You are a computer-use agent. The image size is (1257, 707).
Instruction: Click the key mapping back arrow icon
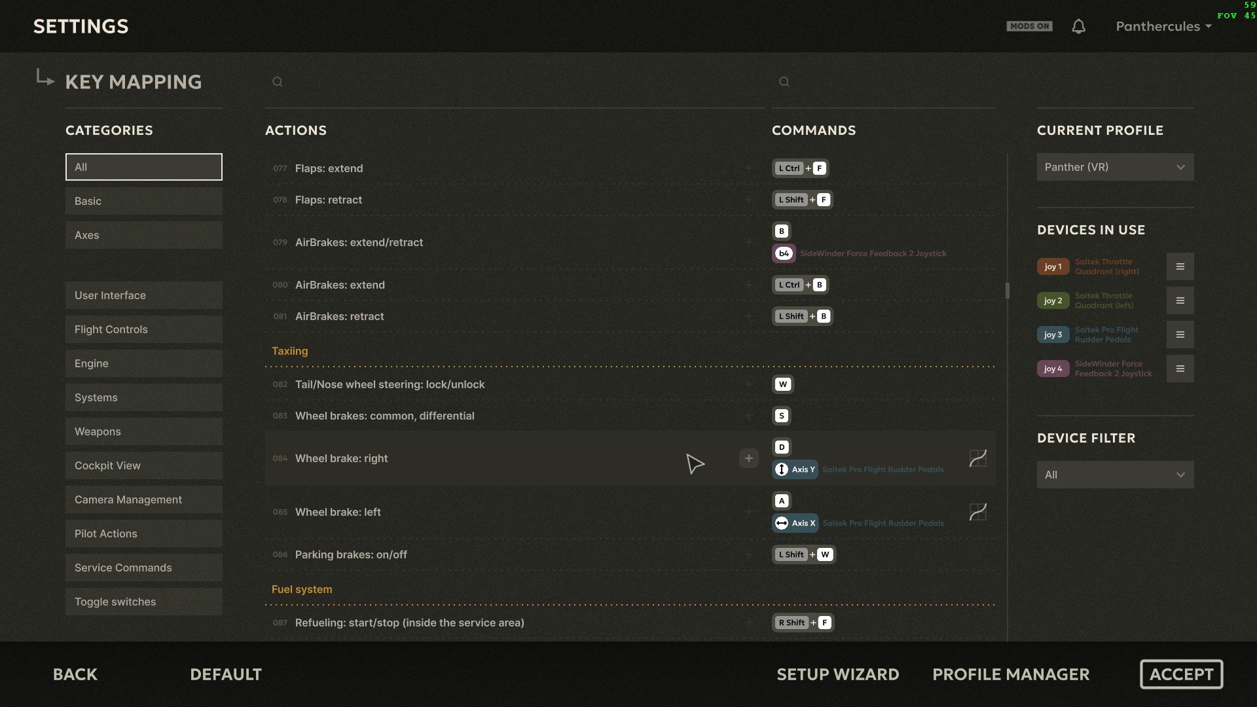pyautogui.click(x=45, y=77)
